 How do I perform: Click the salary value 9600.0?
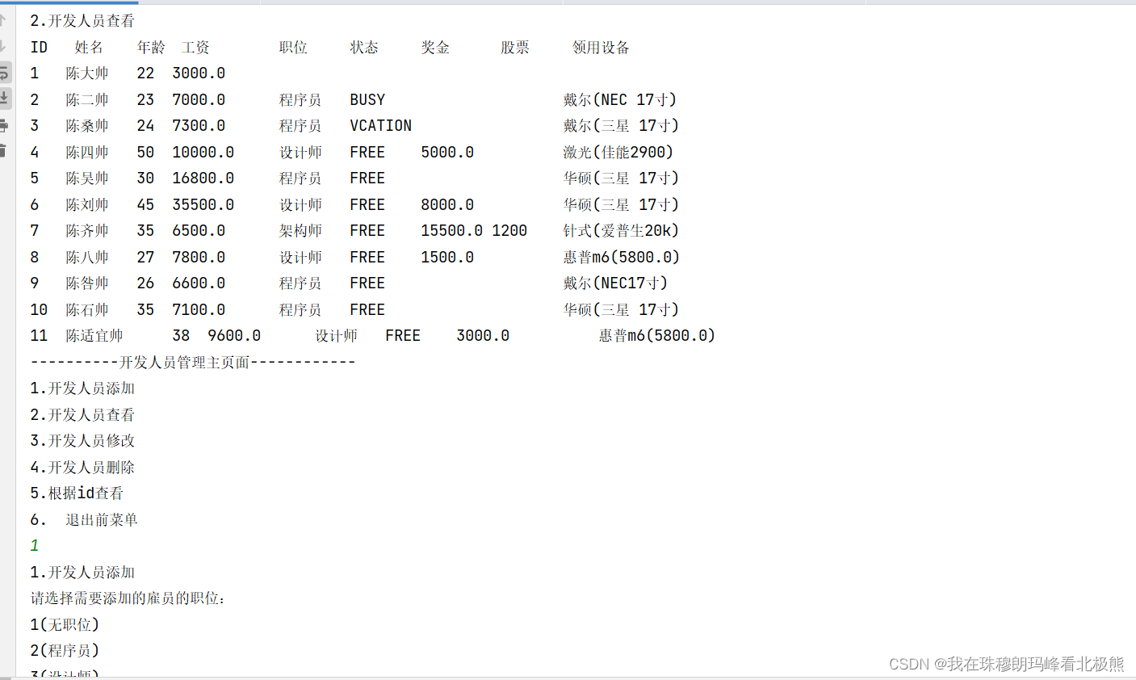pyautogui.click(x=234, y=335)
